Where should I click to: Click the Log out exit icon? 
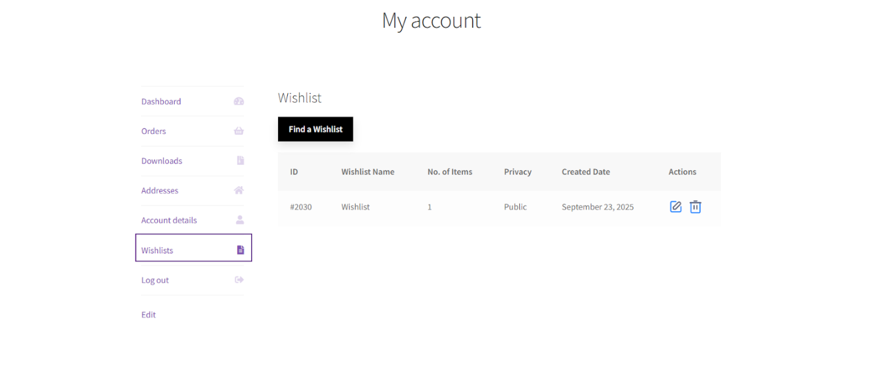click(x=239, y=279)
